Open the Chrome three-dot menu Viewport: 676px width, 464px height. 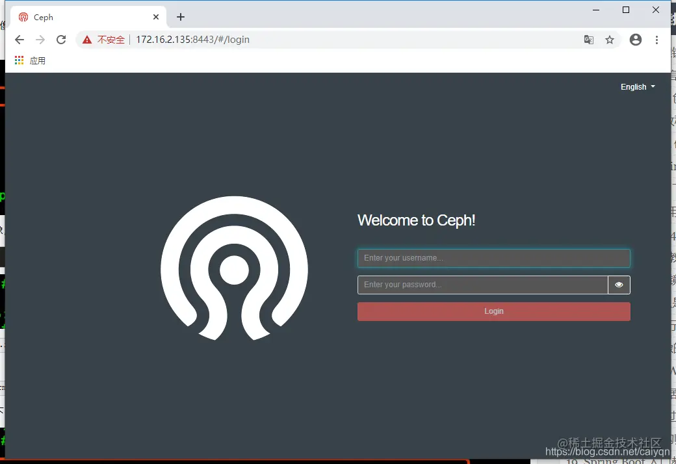656,40
